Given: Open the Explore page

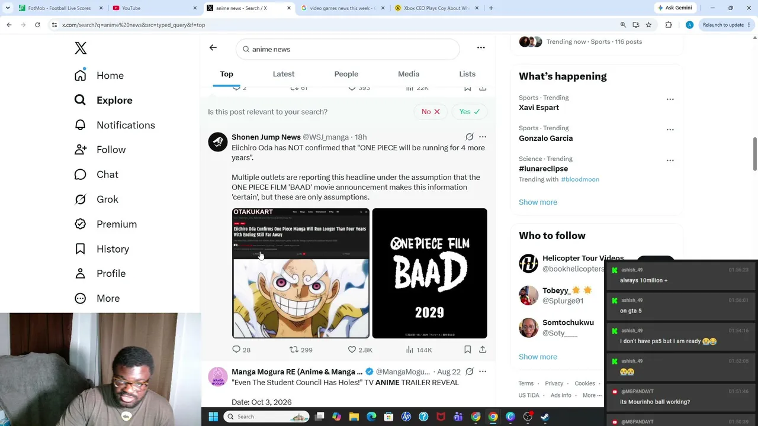Looking at the screenshot, I should [103, 101].
